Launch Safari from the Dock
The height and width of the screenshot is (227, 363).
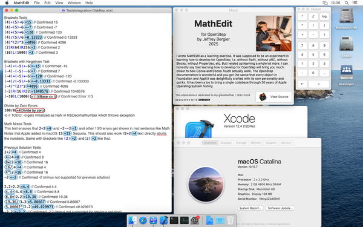(x=143, y=220)
